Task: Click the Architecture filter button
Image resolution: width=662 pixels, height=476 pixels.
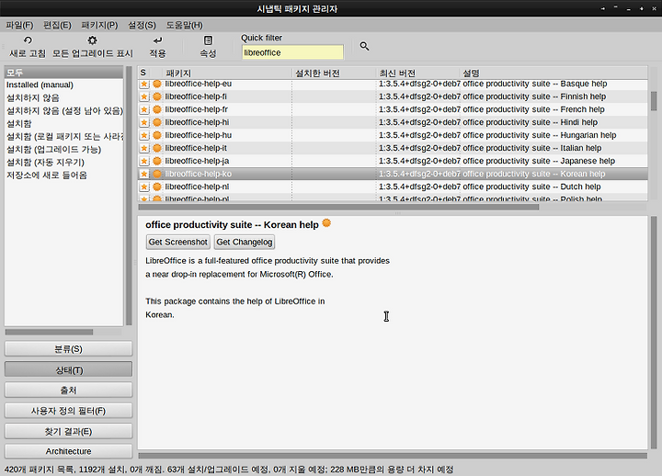Action: (68, 451)
